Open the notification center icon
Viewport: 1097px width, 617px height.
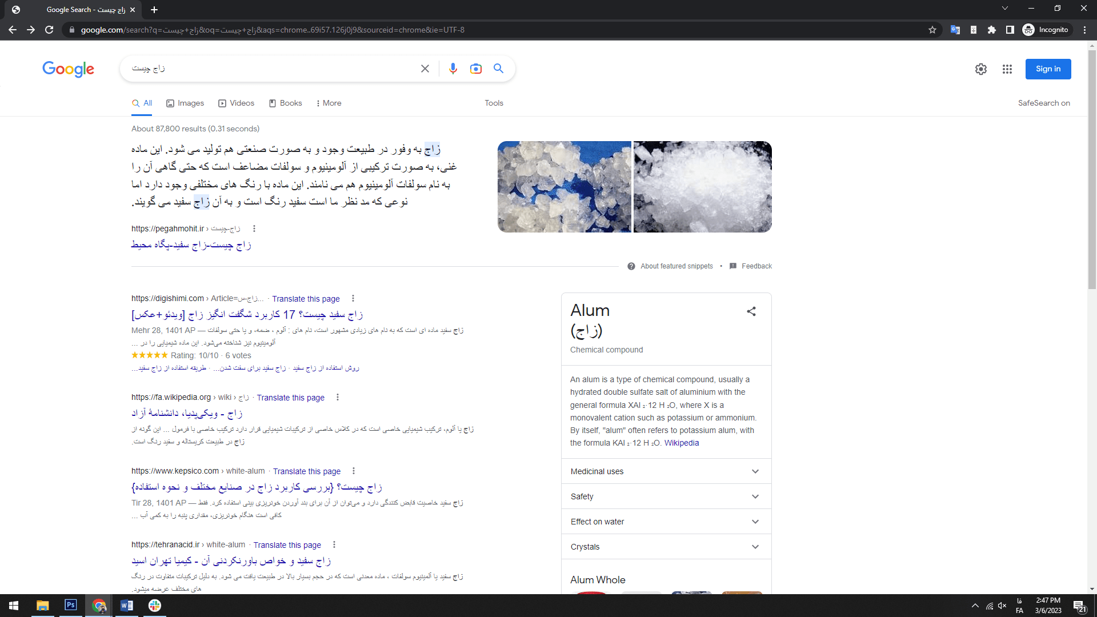click(1079, 606)
